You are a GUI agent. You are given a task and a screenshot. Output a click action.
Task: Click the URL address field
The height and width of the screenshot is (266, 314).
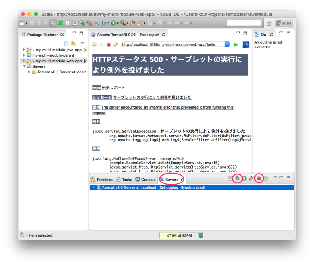(x=173, y=44)
